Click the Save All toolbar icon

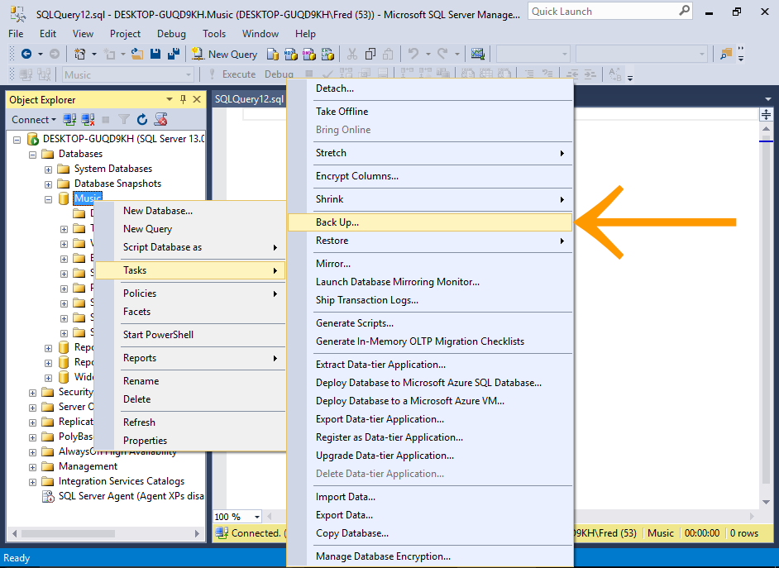coord(174,54)
